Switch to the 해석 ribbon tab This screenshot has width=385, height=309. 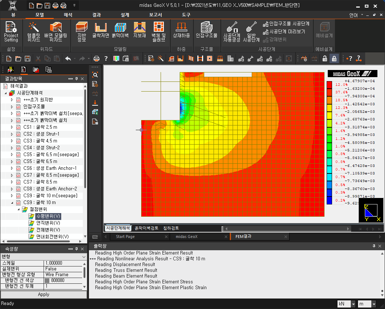tap(68, 15)
